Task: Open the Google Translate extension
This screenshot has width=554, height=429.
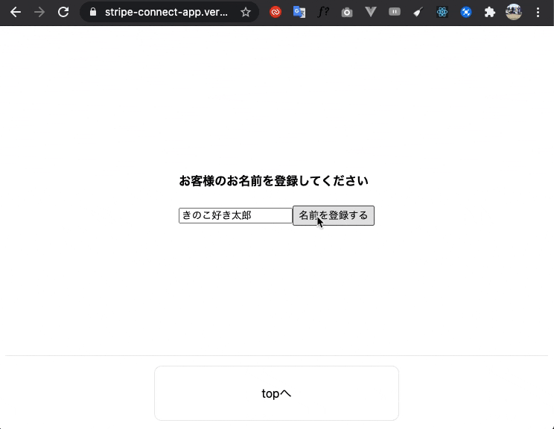Action: click(299, 13)
